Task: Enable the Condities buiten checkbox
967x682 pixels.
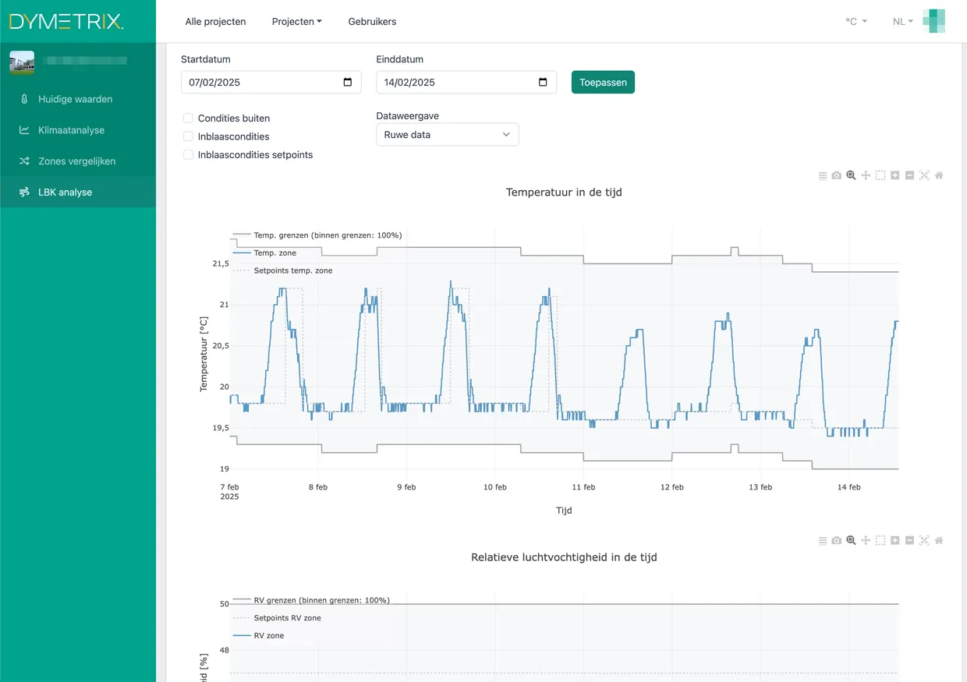Action: 188,118
